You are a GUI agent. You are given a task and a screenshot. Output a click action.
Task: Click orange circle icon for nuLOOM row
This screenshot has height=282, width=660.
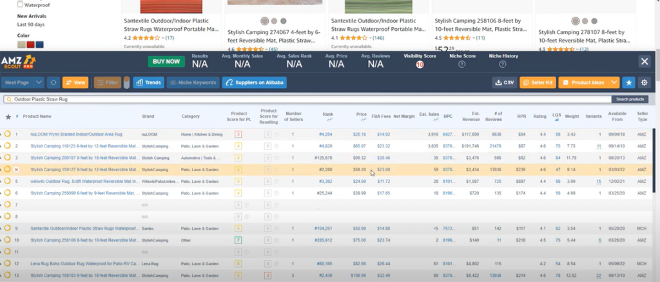pyautogui.click(x=7, y=134)
